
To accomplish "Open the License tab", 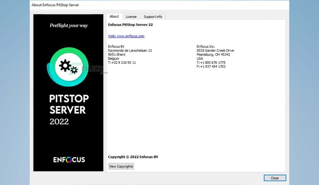I will pos(131,17).
